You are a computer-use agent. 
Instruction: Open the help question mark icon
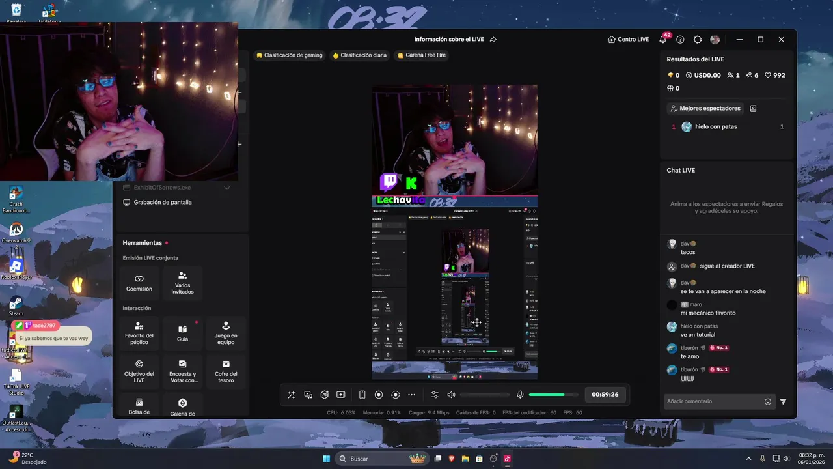[680, 39]
